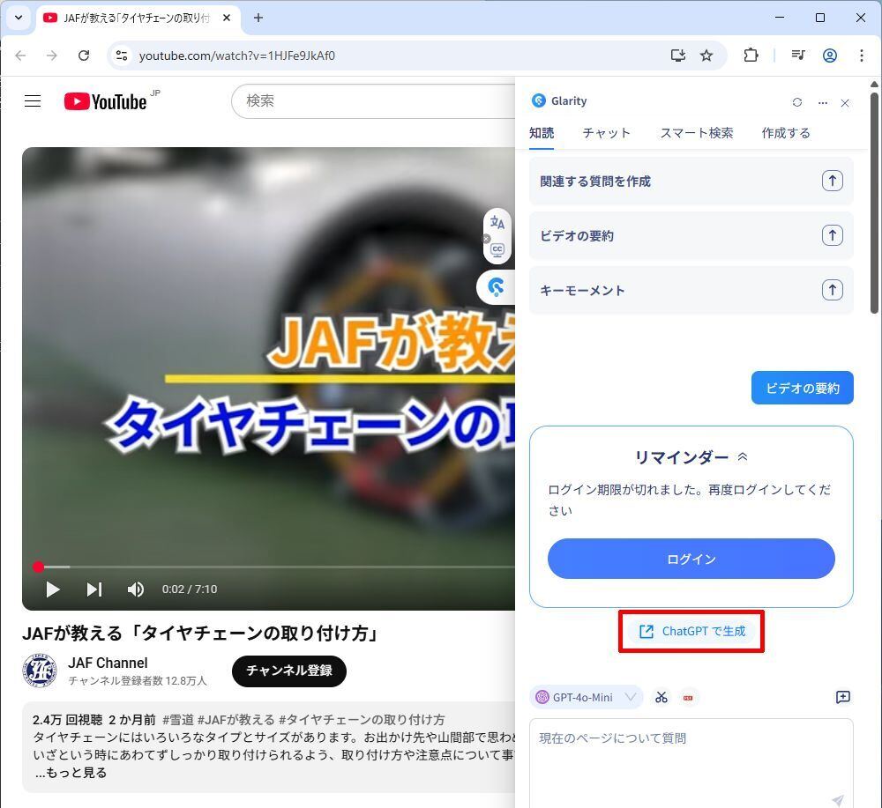Switch to the スマート検索 tab
This screenshot has height=808, width=882.
[x=697, y=133]
